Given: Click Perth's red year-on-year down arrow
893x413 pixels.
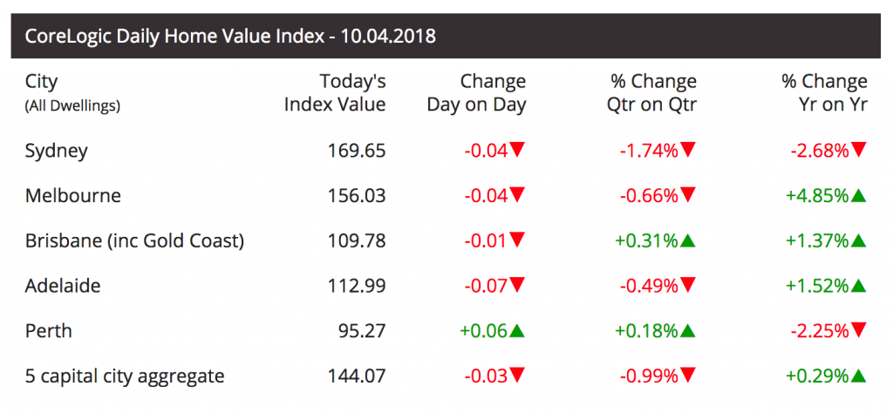Looking at the screenshot, I should (x=859, y=331).
